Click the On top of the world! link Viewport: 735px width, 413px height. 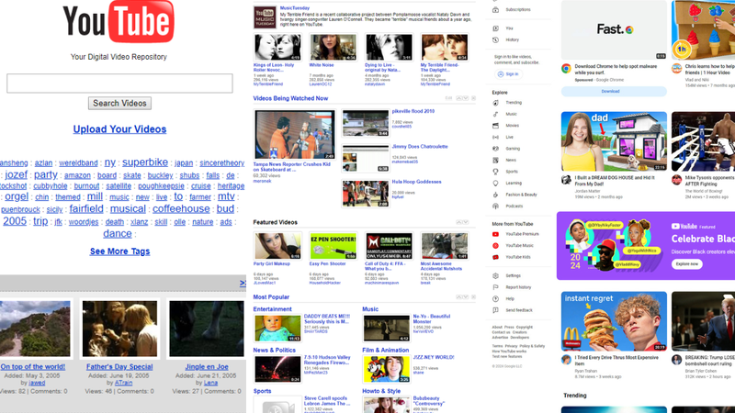(33, 366)
